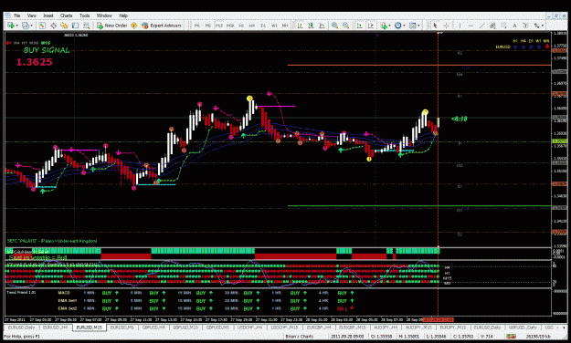Expand the New Chart dropdown arrow
This screenshot has height=343, width=571.
click(x=17, y=26)
